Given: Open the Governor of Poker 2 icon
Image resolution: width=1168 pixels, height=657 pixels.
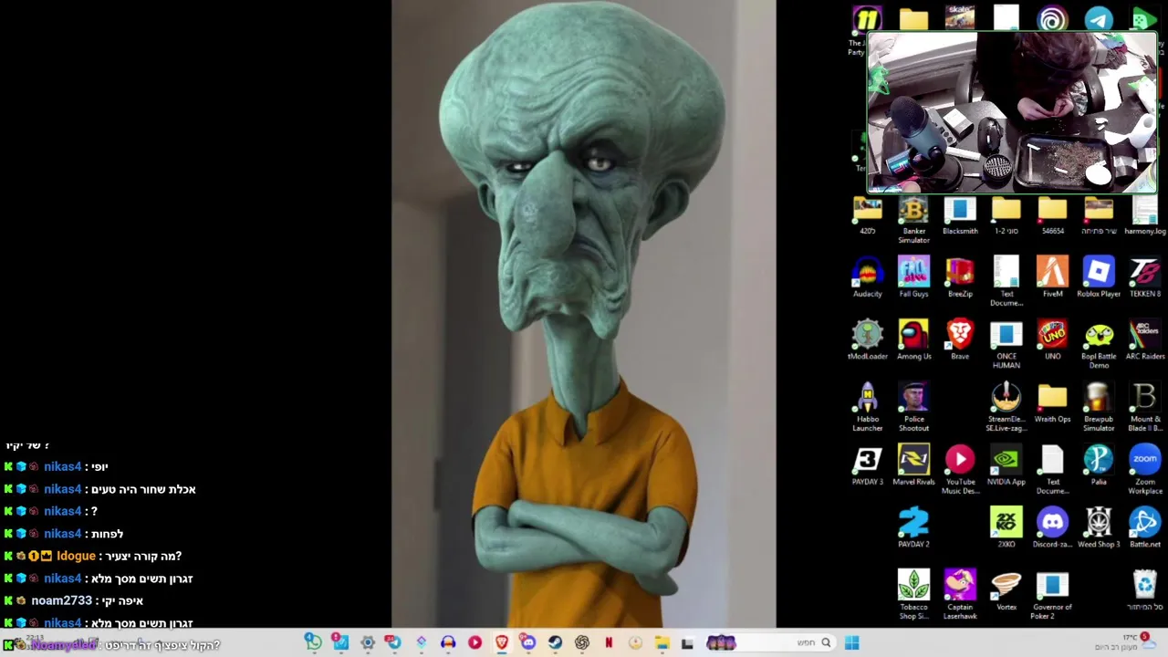Looking at the screenshot, I should pyautogui.click(x=1052, y=595).
